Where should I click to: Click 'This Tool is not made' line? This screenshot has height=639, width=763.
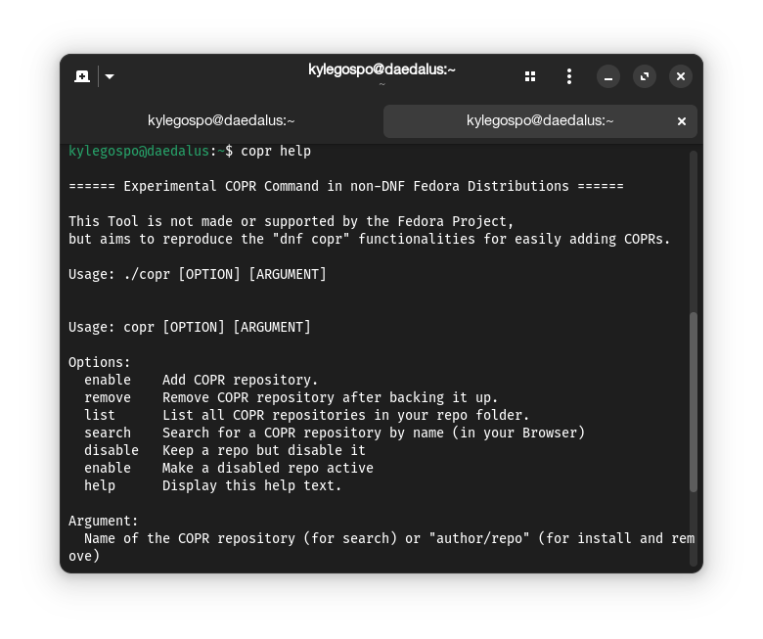(x=291, y=221)
